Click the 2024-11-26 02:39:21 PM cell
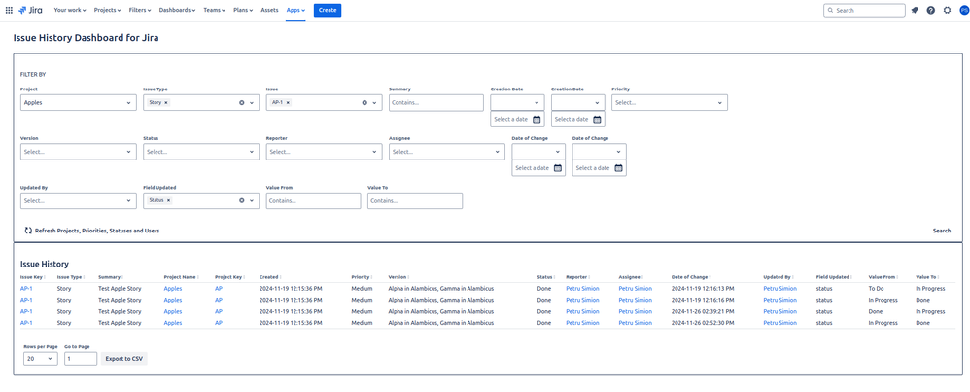 click(702, 311)
